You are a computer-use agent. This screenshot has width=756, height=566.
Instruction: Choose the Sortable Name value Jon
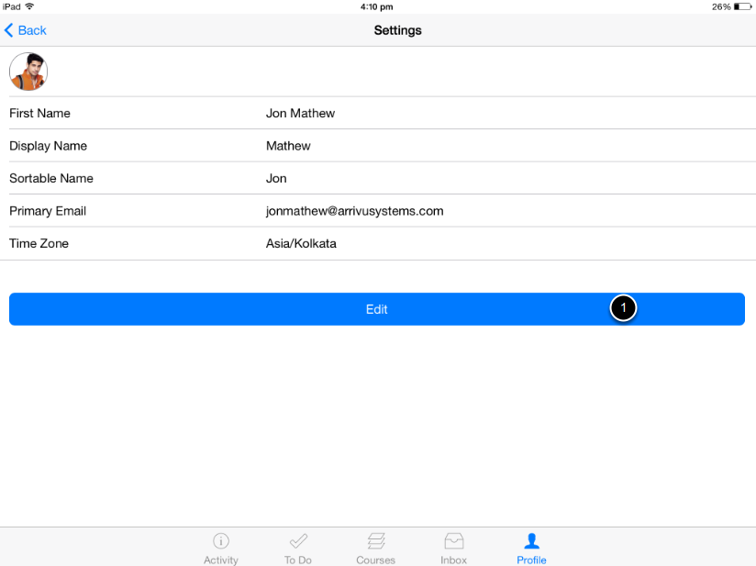pyautogui.click(x=276, y=178)
